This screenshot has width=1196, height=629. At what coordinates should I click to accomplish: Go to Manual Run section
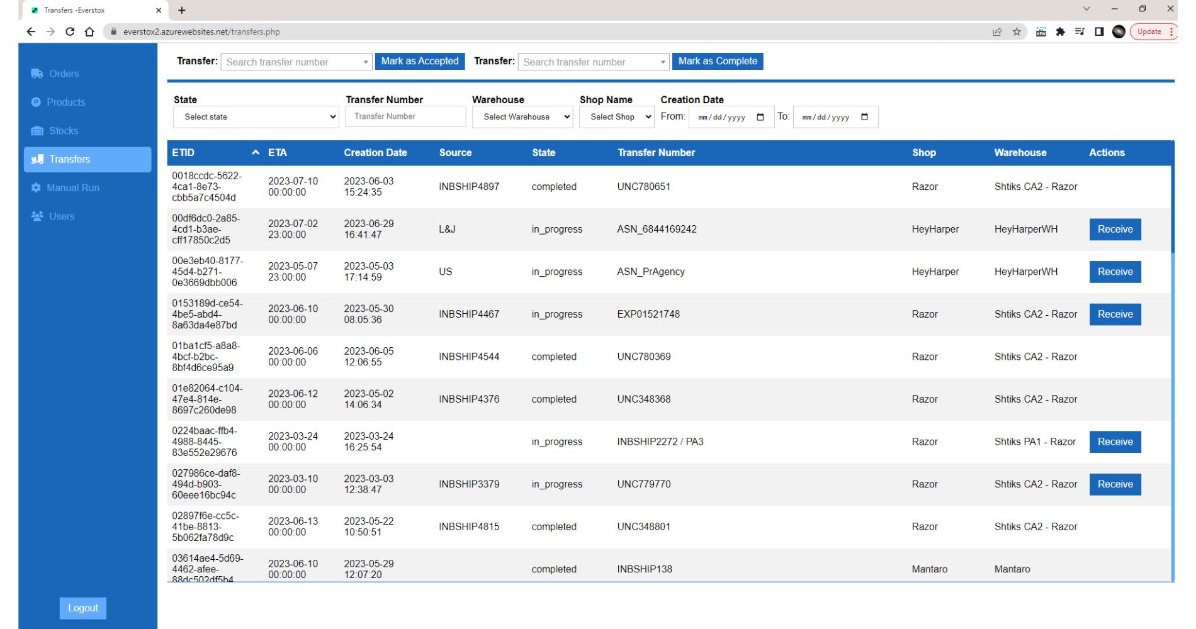tap(73, 187)
